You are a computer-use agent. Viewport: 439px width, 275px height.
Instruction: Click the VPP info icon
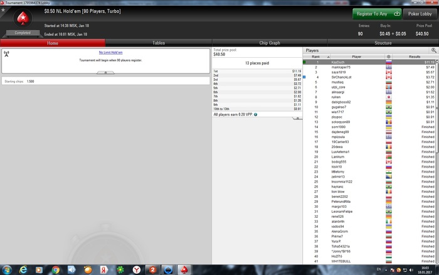255,114
